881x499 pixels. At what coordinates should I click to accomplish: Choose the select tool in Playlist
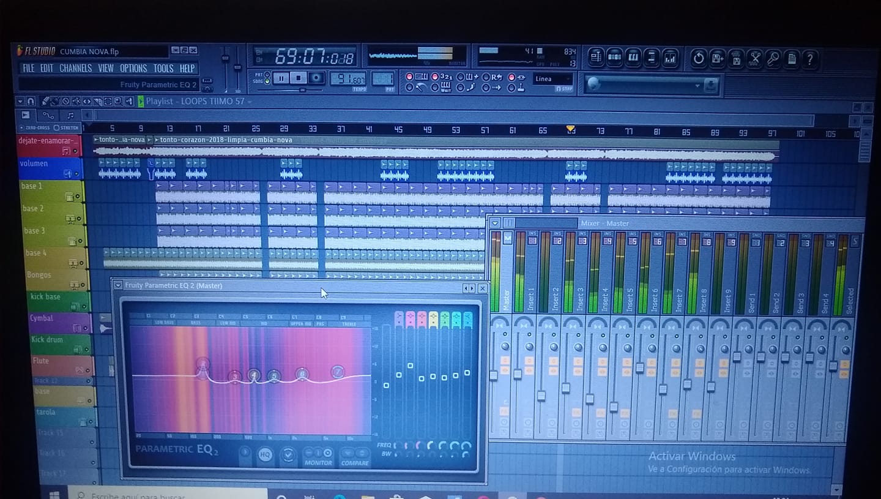point(108,101)
